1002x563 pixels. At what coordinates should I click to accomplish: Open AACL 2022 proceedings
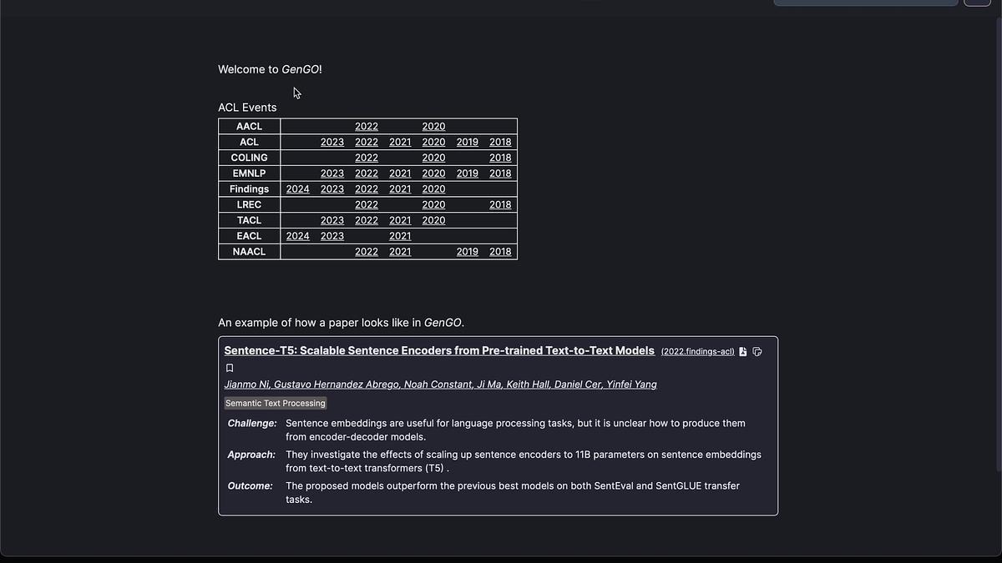(367, 127)
